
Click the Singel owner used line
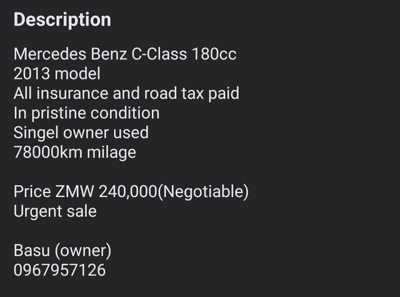click(81, 133)
